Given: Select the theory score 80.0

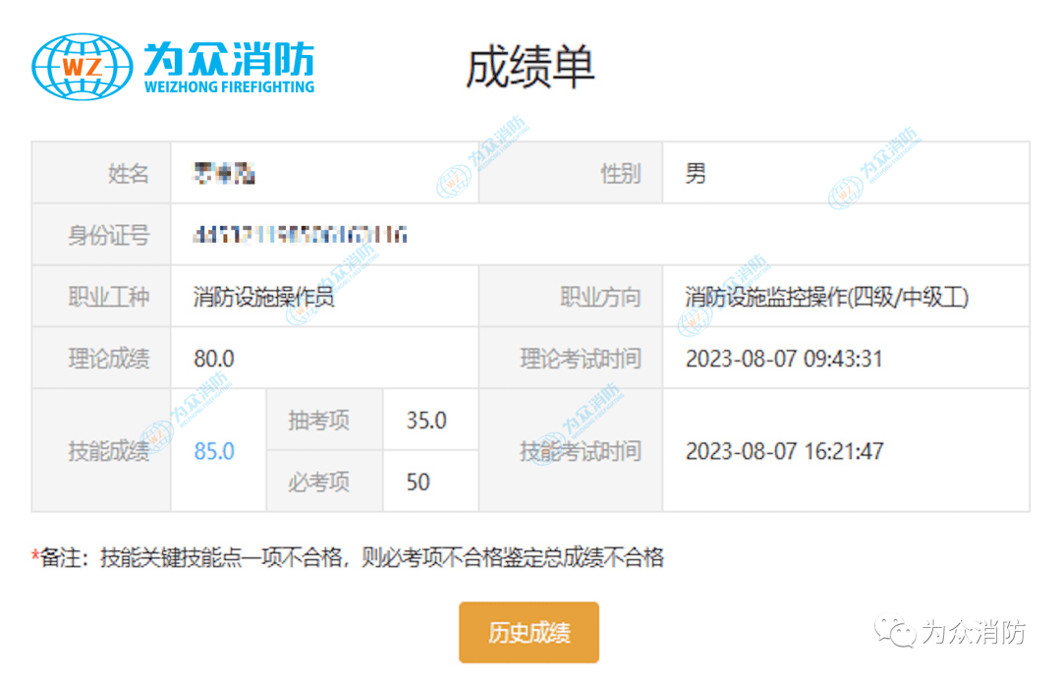Looking at the screenshot, I should [x=214, y=358].
